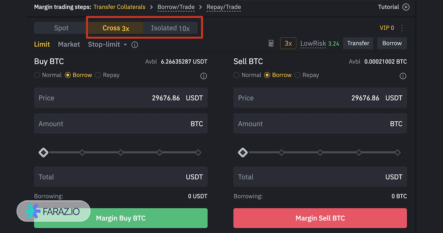Select Normal radio in Sell BTC panel
Viewport: 443px width, 233px height.
(237, 75)
